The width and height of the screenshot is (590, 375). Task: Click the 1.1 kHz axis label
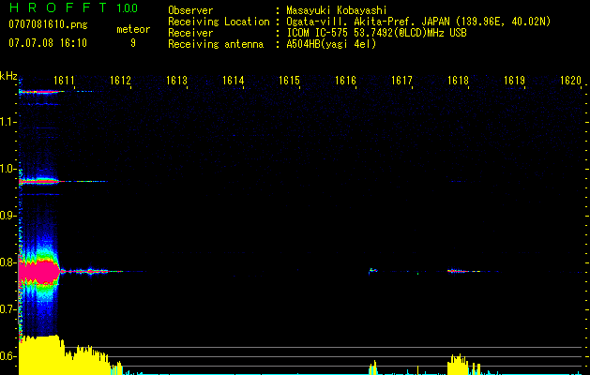pyautogui.click(x=8, y=122)
